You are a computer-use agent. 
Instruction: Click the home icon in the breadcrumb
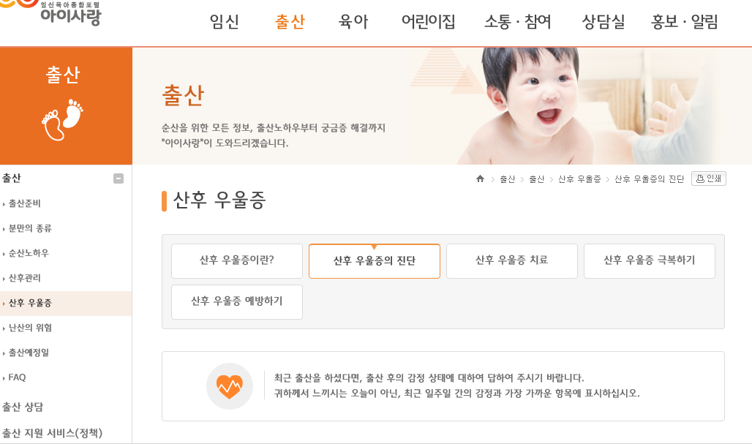[480, 179]
